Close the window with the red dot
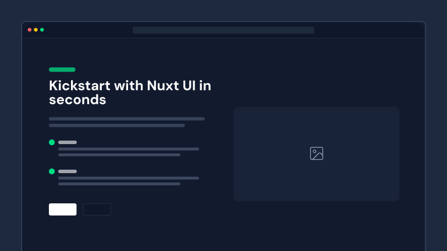 [x=30, y=30]
